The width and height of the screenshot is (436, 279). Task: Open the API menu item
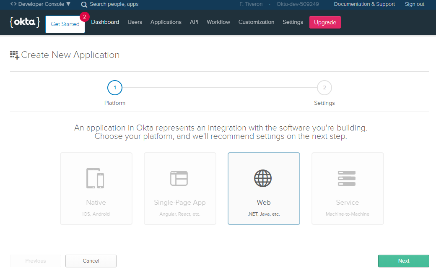[x=194, y=22]
